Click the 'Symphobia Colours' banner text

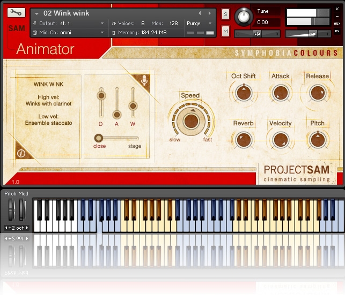click(286, 53)
